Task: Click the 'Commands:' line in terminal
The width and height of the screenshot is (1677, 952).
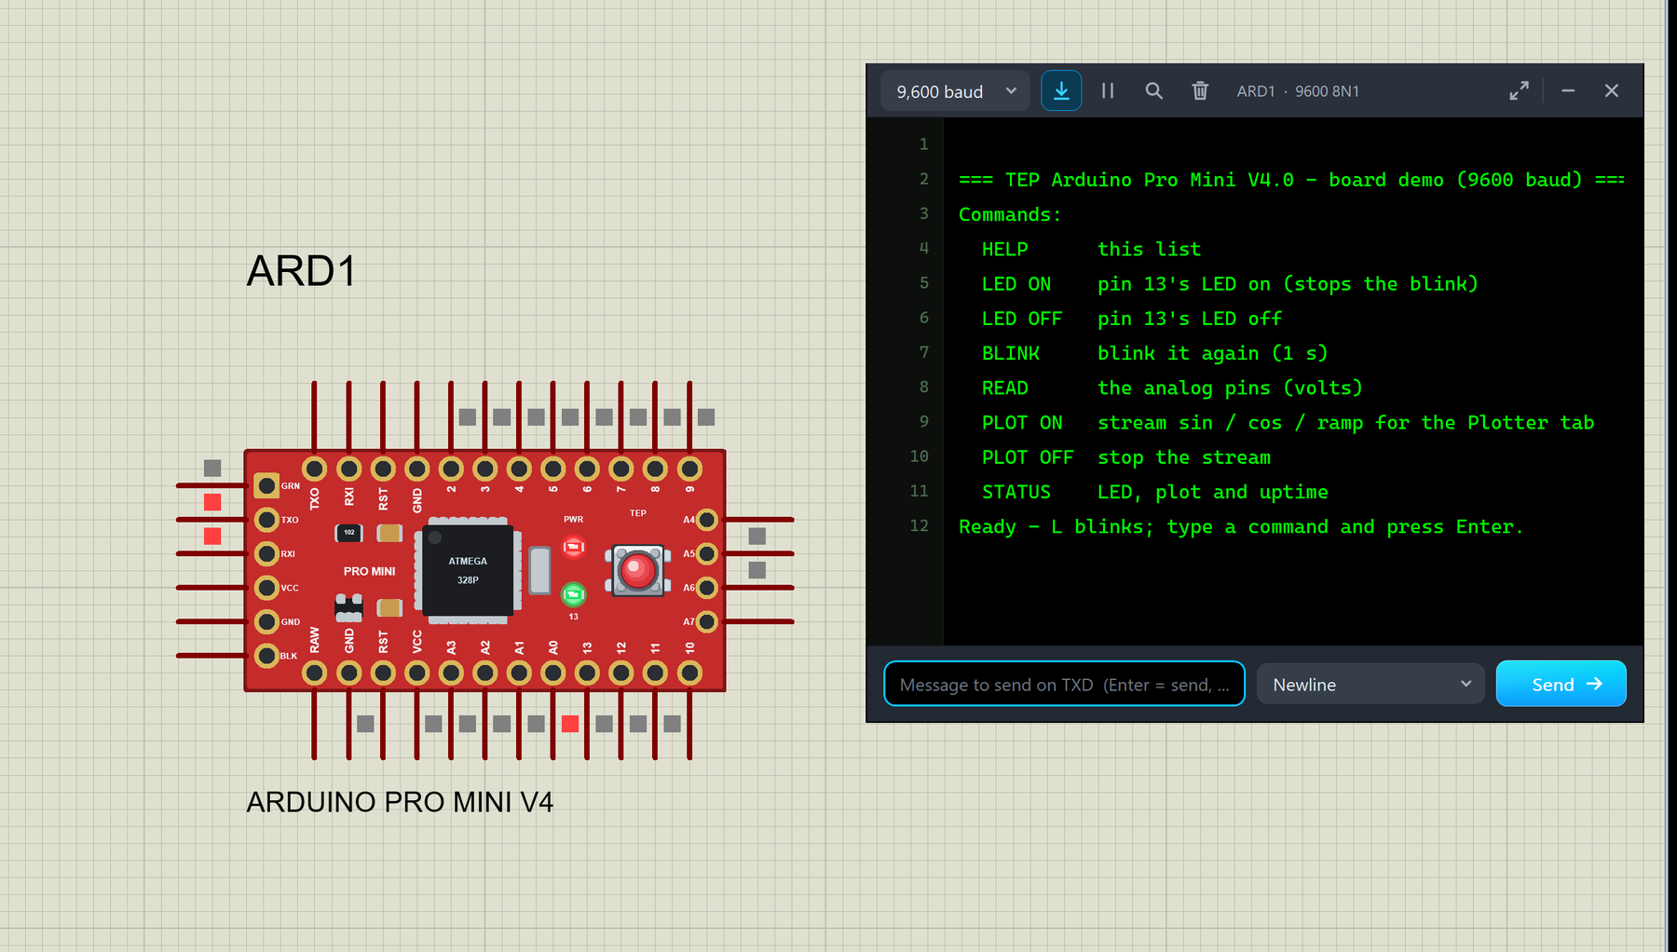Action: click(1010, 215)
